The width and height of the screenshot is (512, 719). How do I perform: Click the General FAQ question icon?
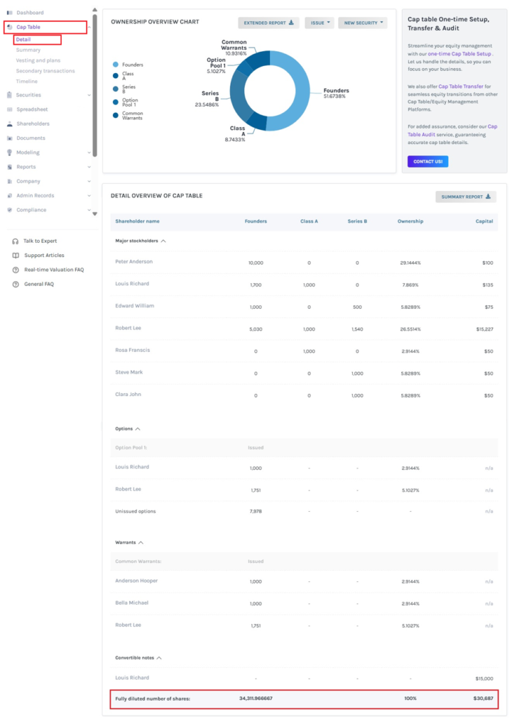click(x=15, y=284)
